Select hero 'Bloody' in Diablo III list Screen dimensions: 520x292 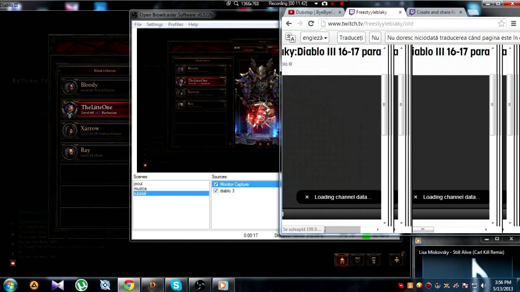(x=95, y=87)
